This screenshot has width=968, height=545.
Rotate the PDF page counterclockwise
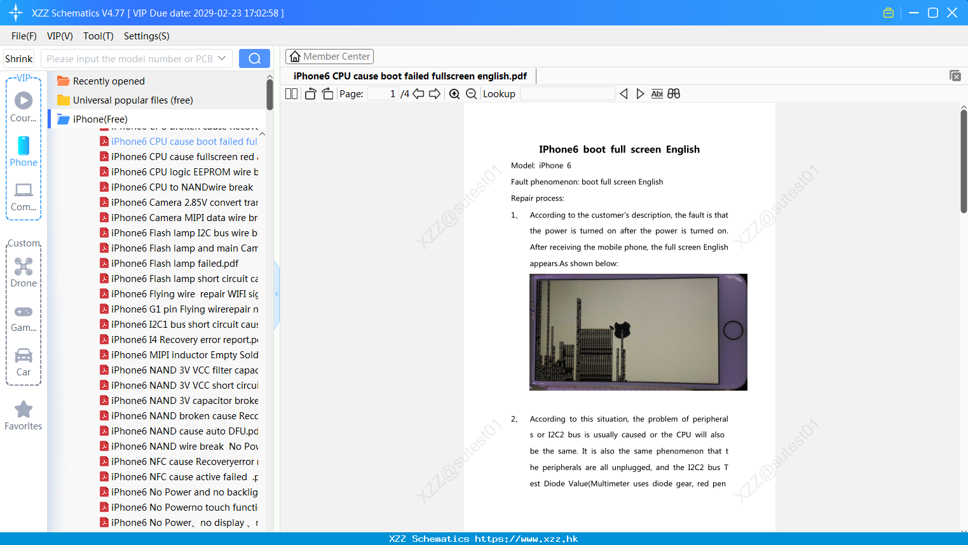310,94
